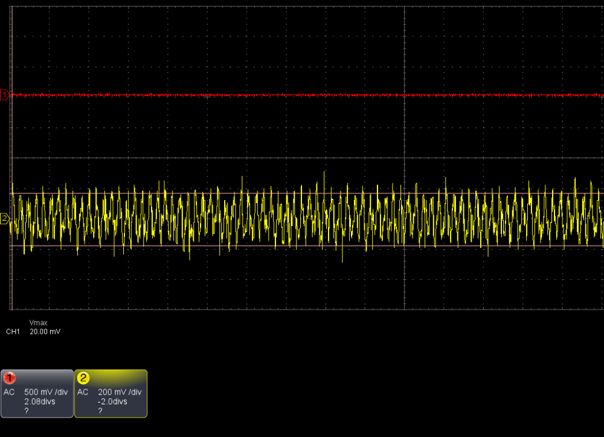This screenshot has width=604, height=437.
Task: Select the red channel 1 badge icon
Action: click(x=9, y=378)
